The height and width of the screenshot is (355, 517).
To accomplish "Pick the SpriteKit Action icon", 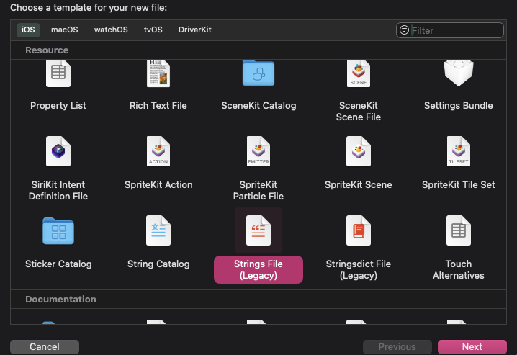I will [158, 151].
